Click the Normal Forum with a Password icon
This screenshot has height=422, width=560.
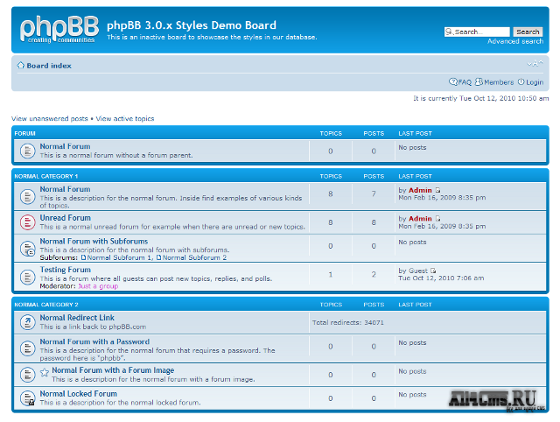click(x=27, y=348)
